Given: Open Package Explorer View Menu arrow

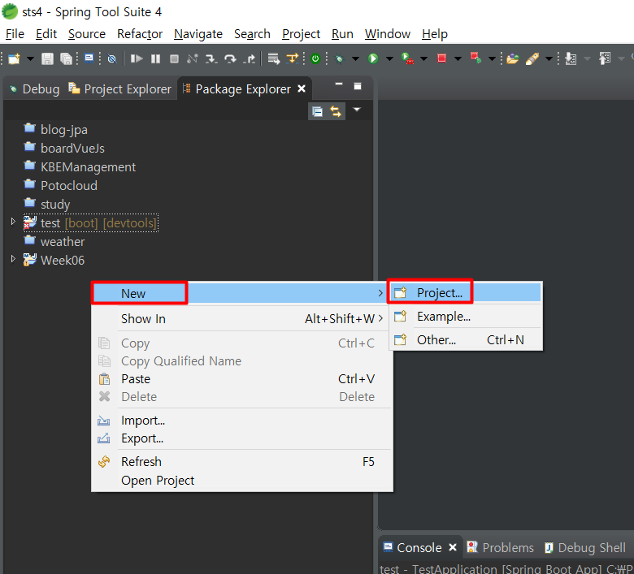Looking at the screenshot, I should 357,110.
